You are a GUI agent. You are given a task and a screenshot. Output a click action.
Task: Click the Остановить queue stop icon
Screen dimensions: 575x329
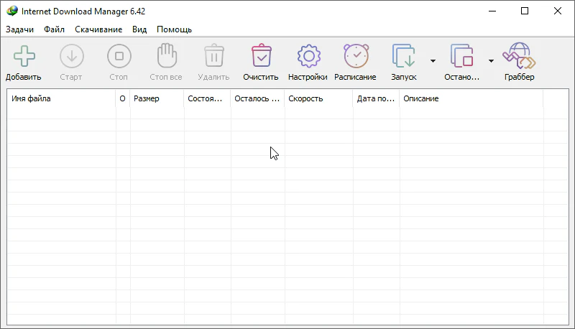(461, 56)
